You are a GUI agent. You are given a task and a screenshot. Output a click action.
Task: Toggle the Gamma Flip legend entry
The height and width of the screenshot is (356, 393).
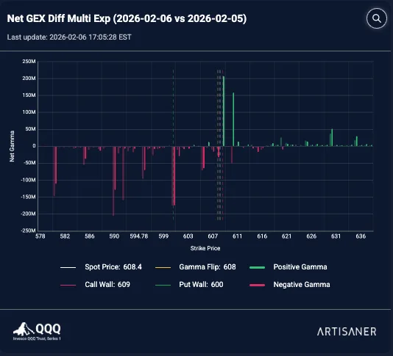pyautogui.click(x=196, y=267)
